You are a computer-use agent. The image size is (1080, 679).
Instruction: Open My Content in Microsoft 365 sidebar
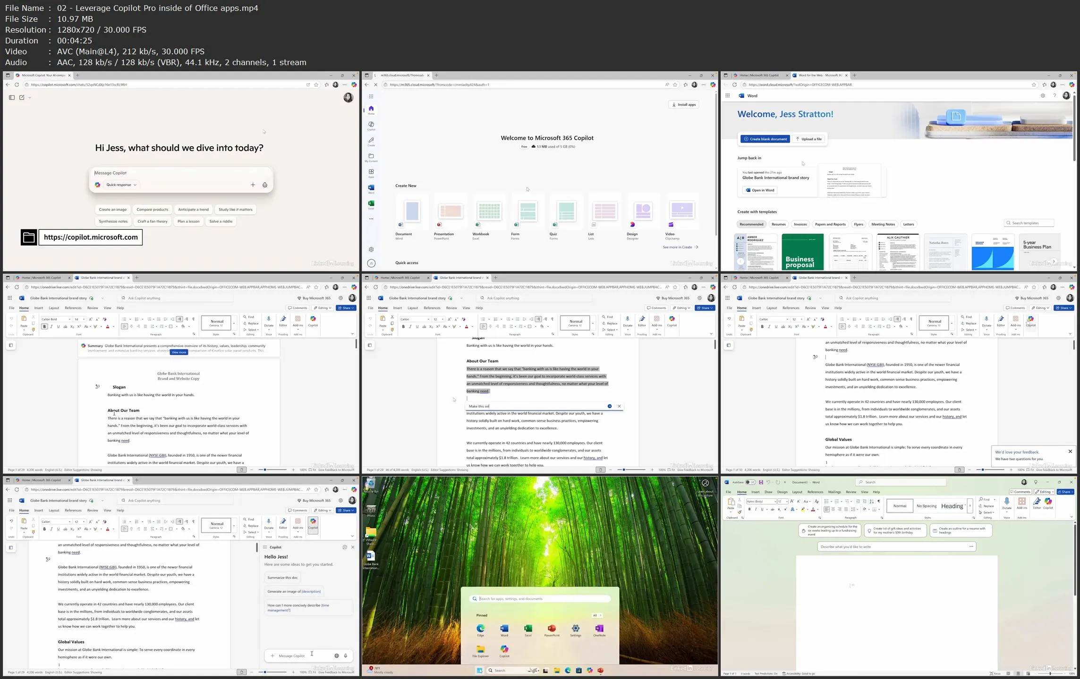tap(371, 158)
